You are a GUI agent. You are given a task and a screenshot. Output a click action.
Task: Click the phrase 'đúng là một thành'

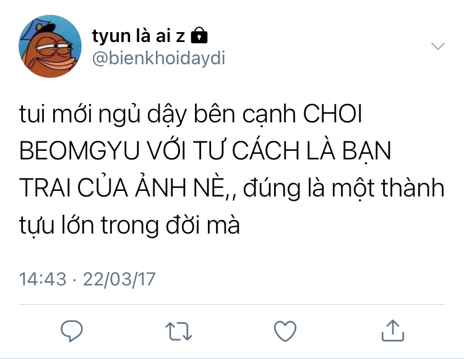pos(344,188)
